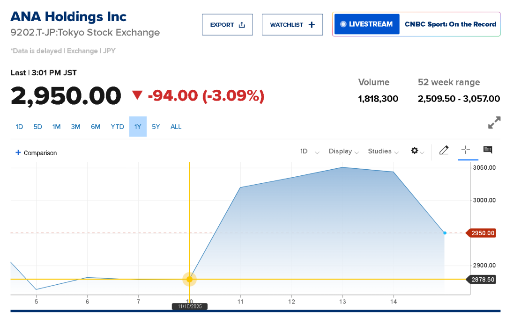506x317 pixels.
Task: Click the draw pencil tool icon
Action: [x=444, y=150]
